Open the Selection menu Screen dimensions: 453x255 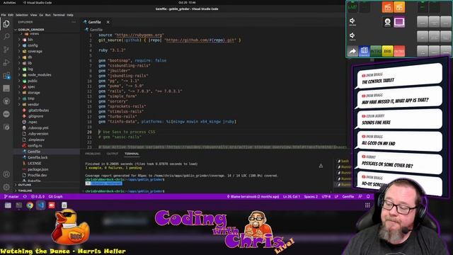click(22, 15)
